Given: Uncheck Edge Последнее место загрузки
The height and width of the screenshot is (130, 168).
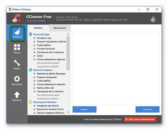Looking at the screenshot, I should (x=34, y=52).
